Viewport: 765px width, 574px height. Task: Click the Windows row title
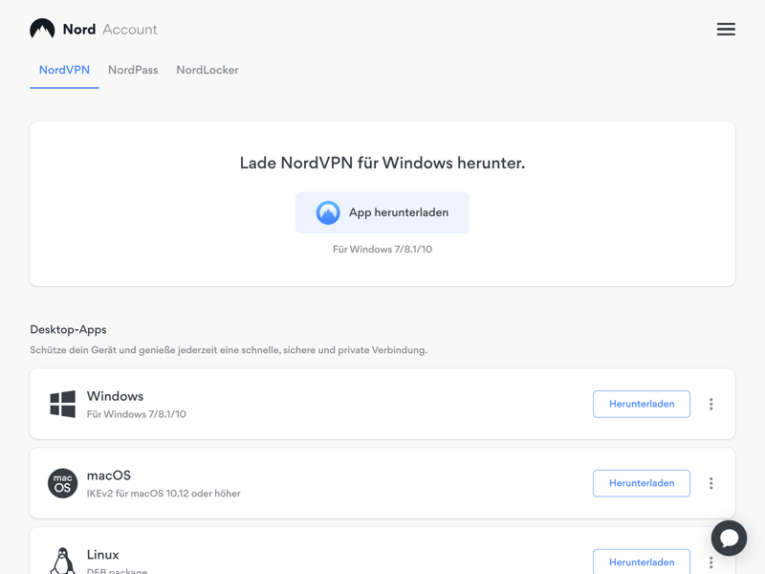coord(115,396)
